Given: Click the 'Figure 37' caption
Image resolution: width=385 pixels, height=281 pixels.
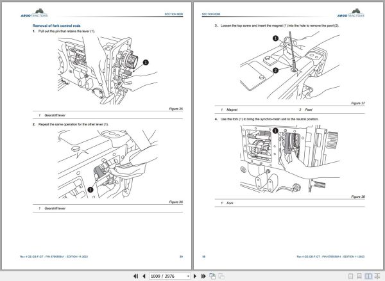Looking at the screenshot, I should (358, 103).
